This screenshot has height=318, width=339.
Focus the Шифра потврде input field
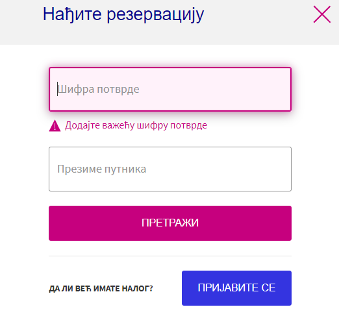(x=170, y=89)
